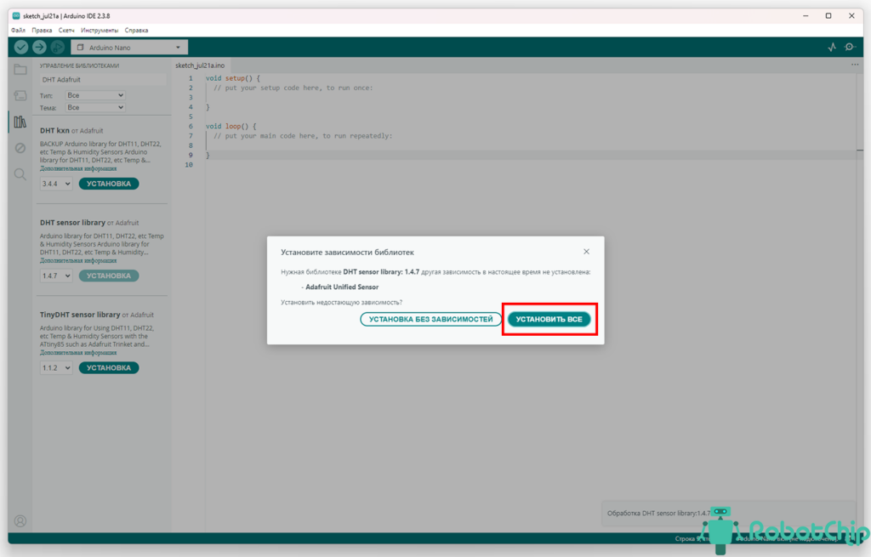The width and height of the screenshot is (871, 557).
Task: Click the Установите зависимости библиотек dialog title
Action: coord(347,252)
